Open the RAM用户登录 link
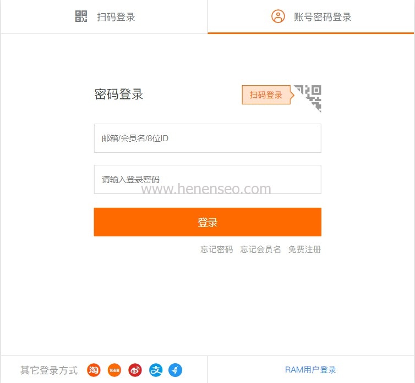Image resolution: width=415 pixels, height=383 pixels. click(310, 369)
